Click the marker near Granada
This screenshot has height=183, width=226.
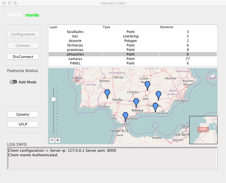[x=155, y=105]
